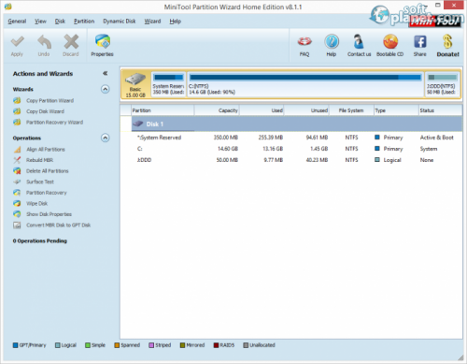This screenshot has width=467, height=364.
Task: Select the Basic 15.00 GB disk icon
Action: pyautogui.click(x=135, y=84)
